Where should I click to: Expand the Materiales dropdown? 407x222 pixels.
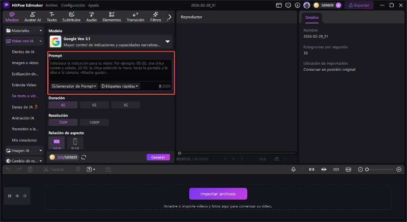pos(24,31)
